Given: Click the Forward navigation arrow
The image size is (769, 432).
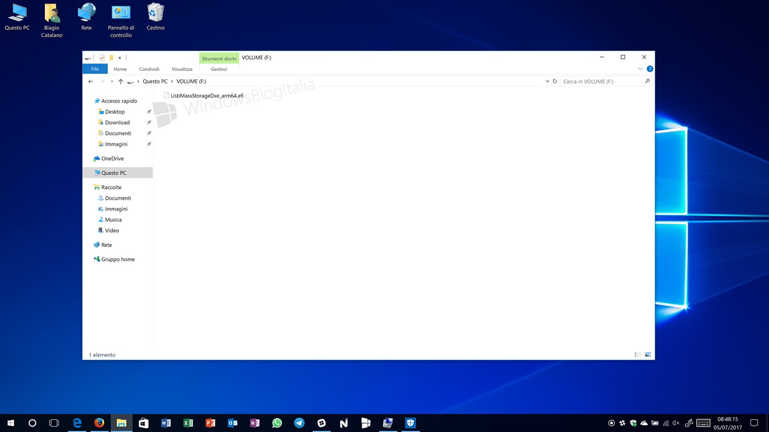Looking at the screenshot, I should click(x=102, y=81).
